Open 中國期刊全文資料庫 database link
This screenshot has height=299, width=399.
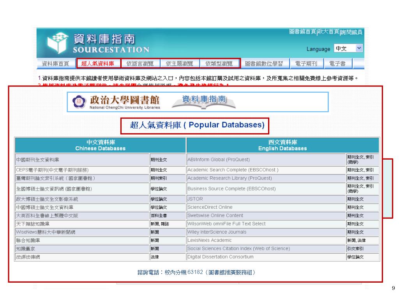pyautogui.click(x=38, y=160)
